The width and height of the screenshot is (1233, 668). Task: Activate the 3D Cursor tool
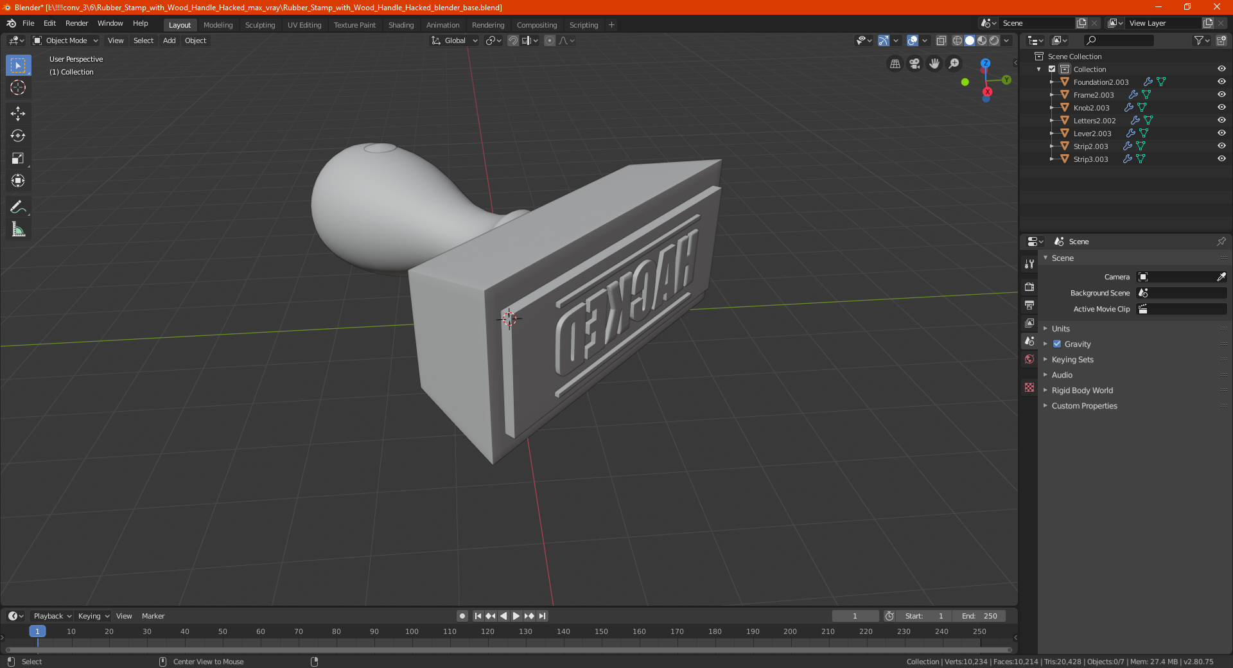(18, 87)
